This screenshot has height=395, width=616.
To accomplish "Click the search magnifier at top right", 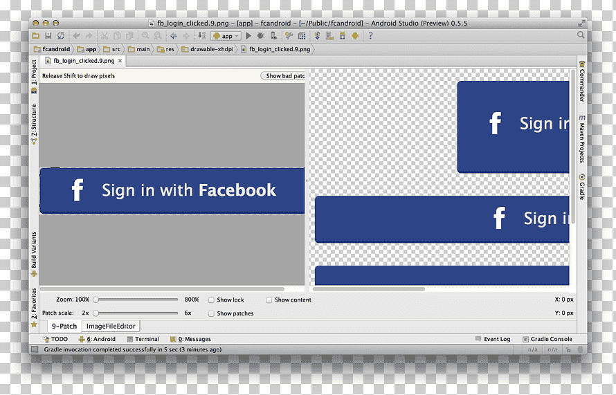I will (581, 35).
